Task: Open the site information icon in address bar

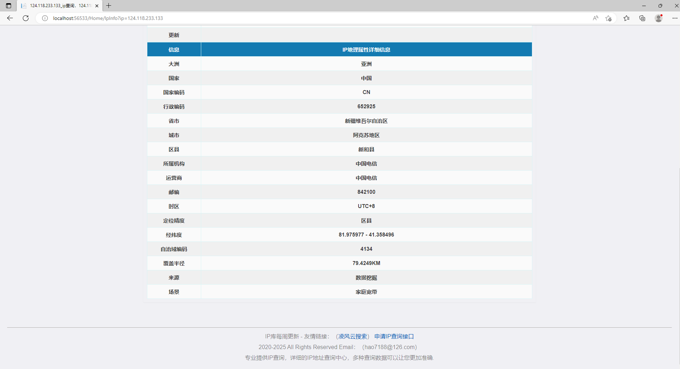Action: (45, 18)
